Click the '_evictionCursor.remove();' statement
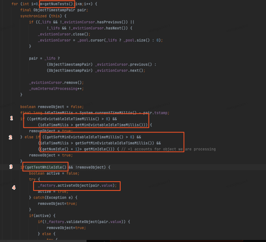This screenshot has width=266, height=242. 56,83
